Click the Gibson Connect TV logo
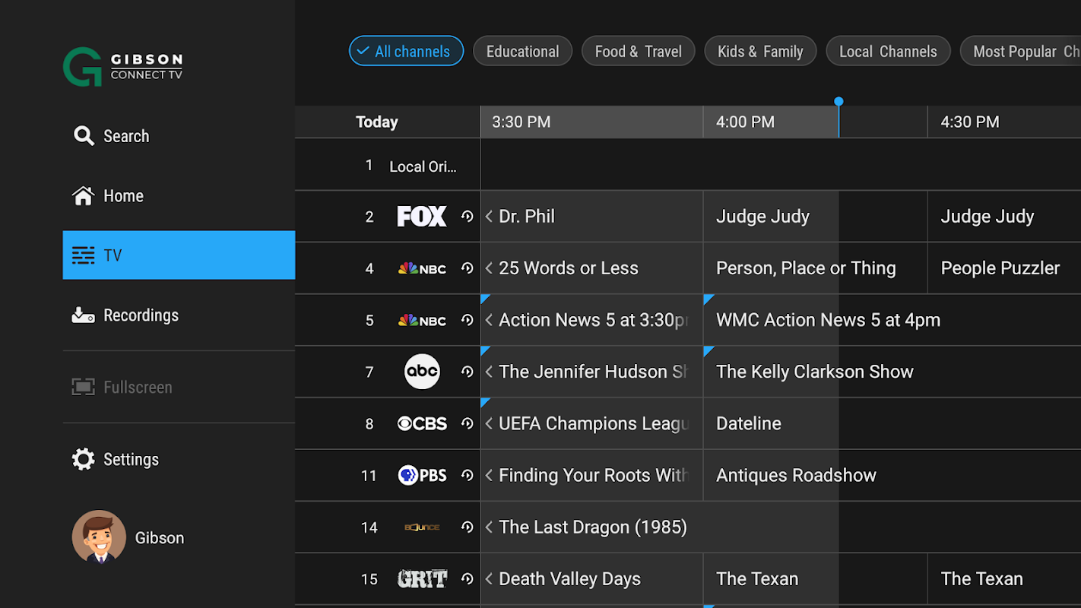This screenshot has height=608, width=1081. (122, 67)
